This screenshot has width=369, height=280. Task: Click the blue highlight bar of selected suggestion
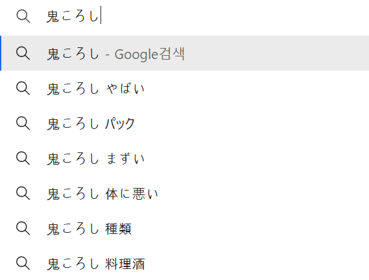1,53
